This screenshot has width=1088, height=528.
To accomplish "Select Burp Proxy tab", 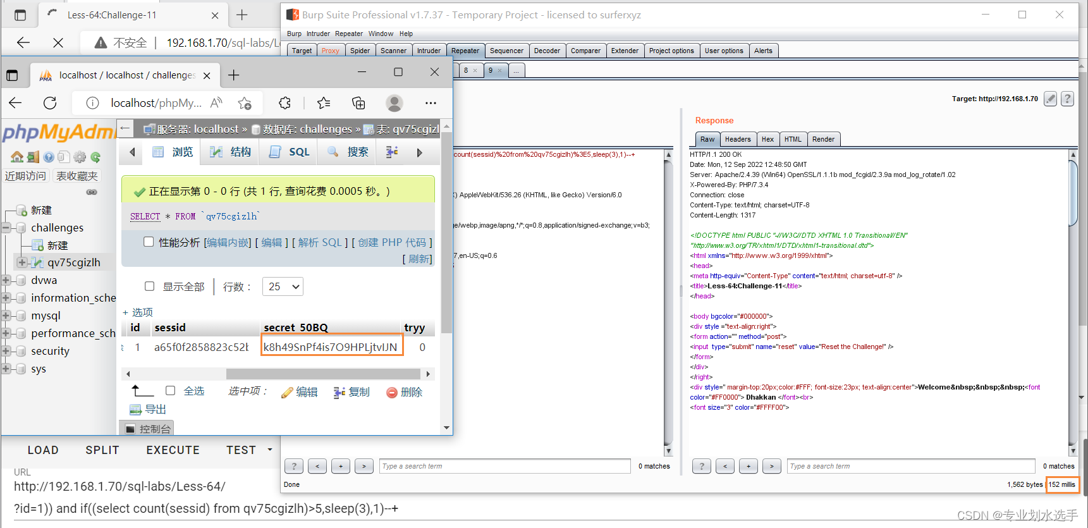I will (x=330, y=51).
